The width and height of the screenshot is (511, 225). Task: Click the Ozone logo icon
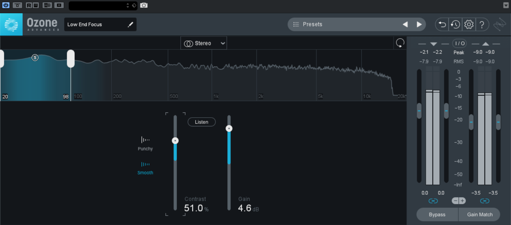11,24
